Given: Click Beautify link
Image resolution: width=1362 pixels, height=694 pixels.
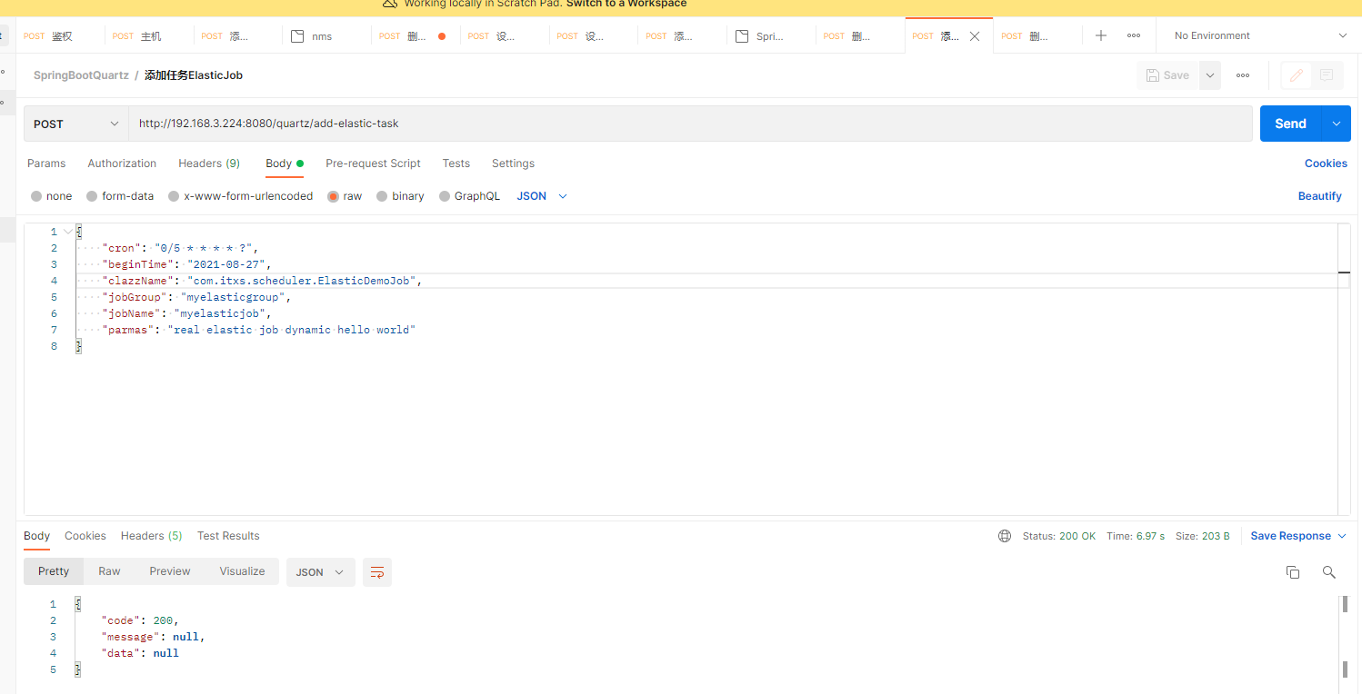Looking at the screenshot, I should click(1319, 196).
